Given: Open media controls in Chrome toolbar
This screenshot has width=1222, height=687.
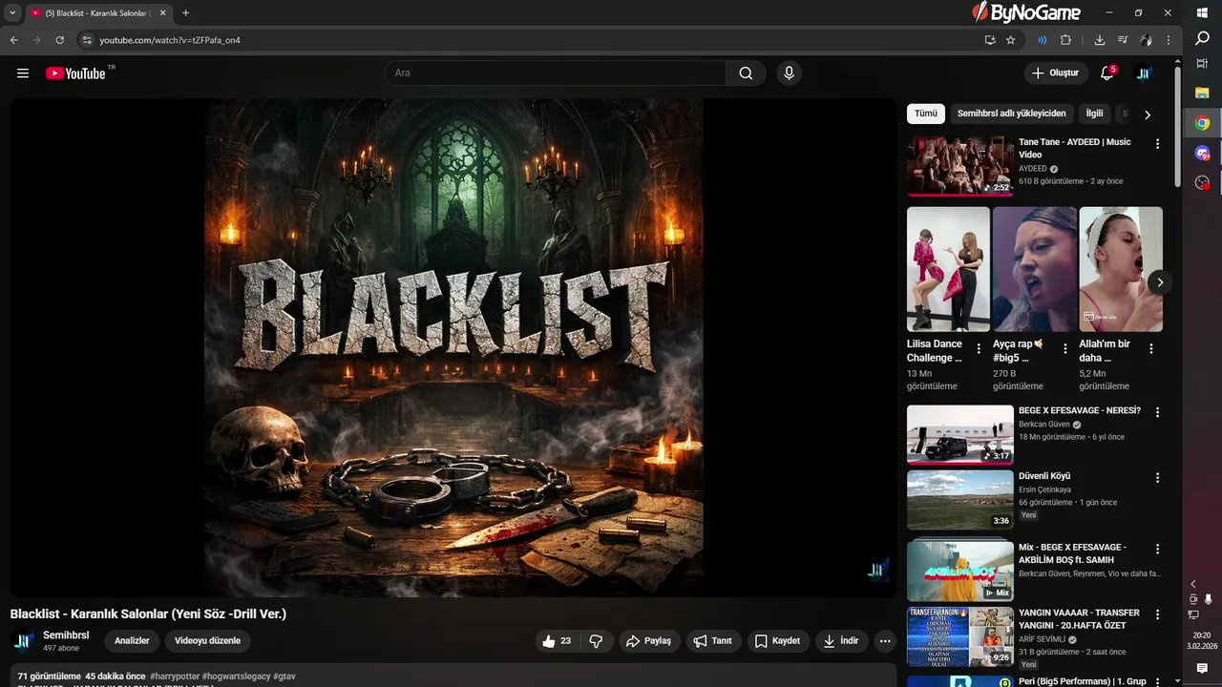Looking at the screenshot, I should [x=1122, y=40].
